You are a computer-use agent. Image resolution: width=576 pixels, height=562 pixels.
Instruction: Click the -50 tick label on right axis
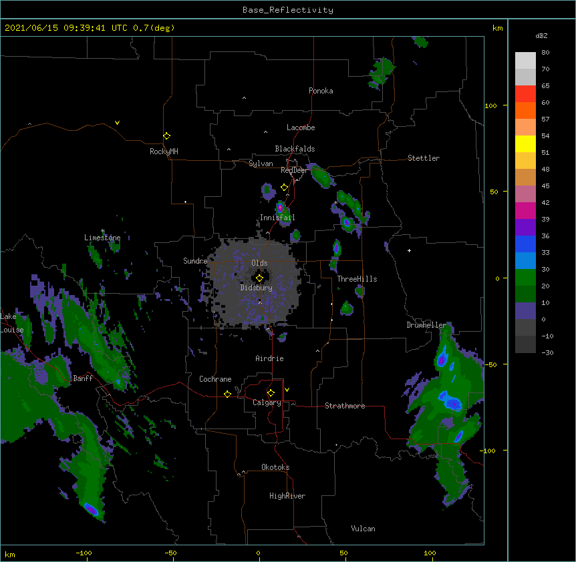click(x=490, y=364)
